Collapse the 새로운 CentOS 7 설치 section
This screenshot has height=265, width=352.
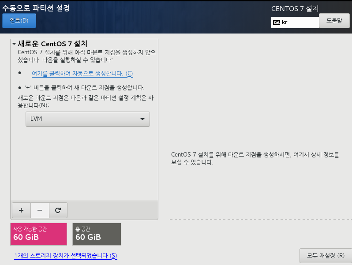14,44
